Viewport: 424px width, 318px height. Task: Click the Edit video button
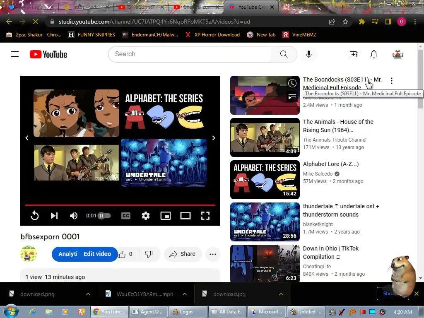coord(97,254)
